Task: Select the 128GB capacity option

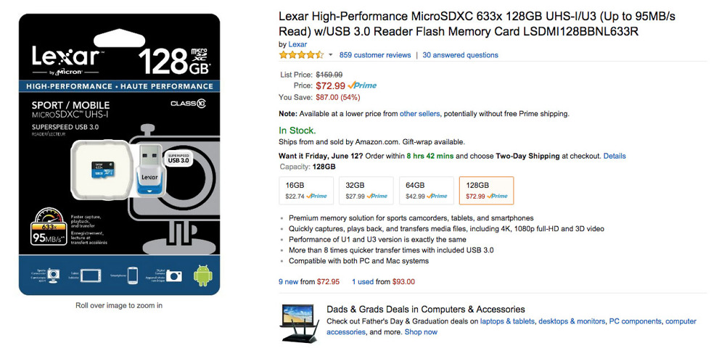Action: [486, 191]
